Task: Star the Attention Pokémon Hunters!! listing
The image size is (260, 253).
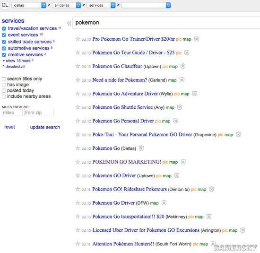Action: pyautogui.click(x=78, y=244)
